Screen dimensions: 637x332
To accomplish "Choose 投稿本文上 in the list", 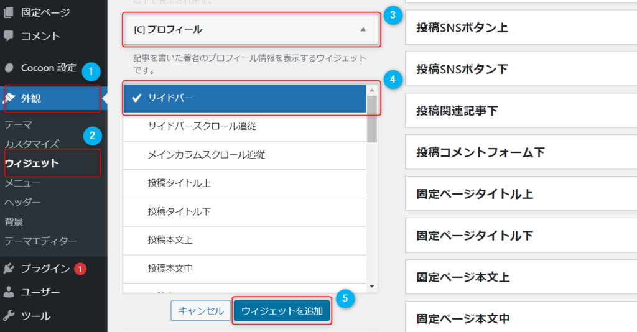I will tap(245, 240).
